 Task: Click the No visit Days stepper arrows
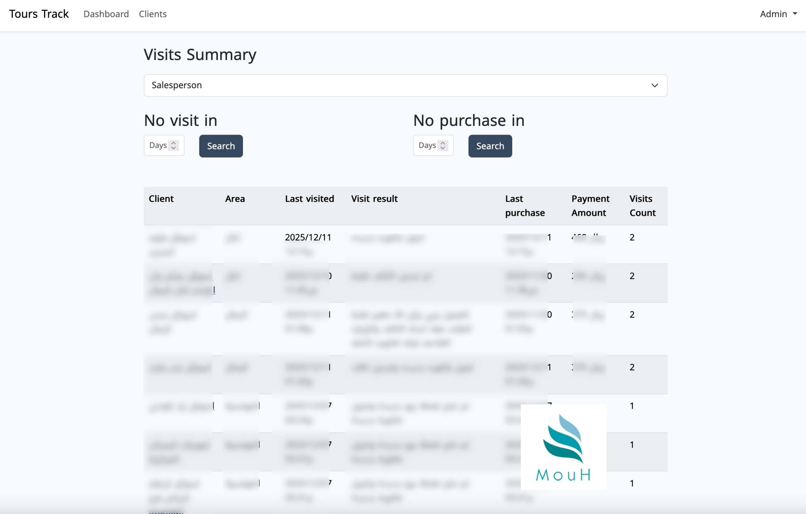click(173, 145)
